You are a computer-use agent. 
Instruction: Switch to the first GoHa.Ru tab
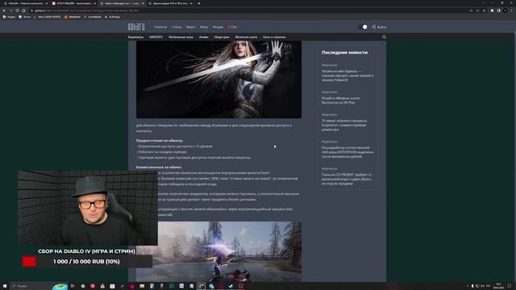click(25, 3)
